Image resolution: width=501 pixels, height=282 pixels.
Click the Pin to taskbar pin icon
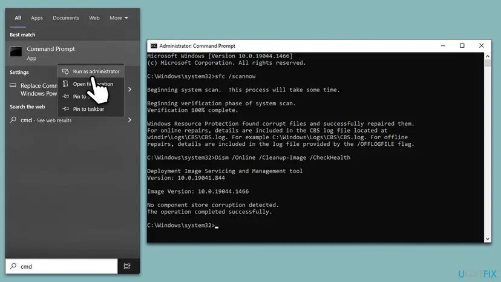(x=65, y=109)
